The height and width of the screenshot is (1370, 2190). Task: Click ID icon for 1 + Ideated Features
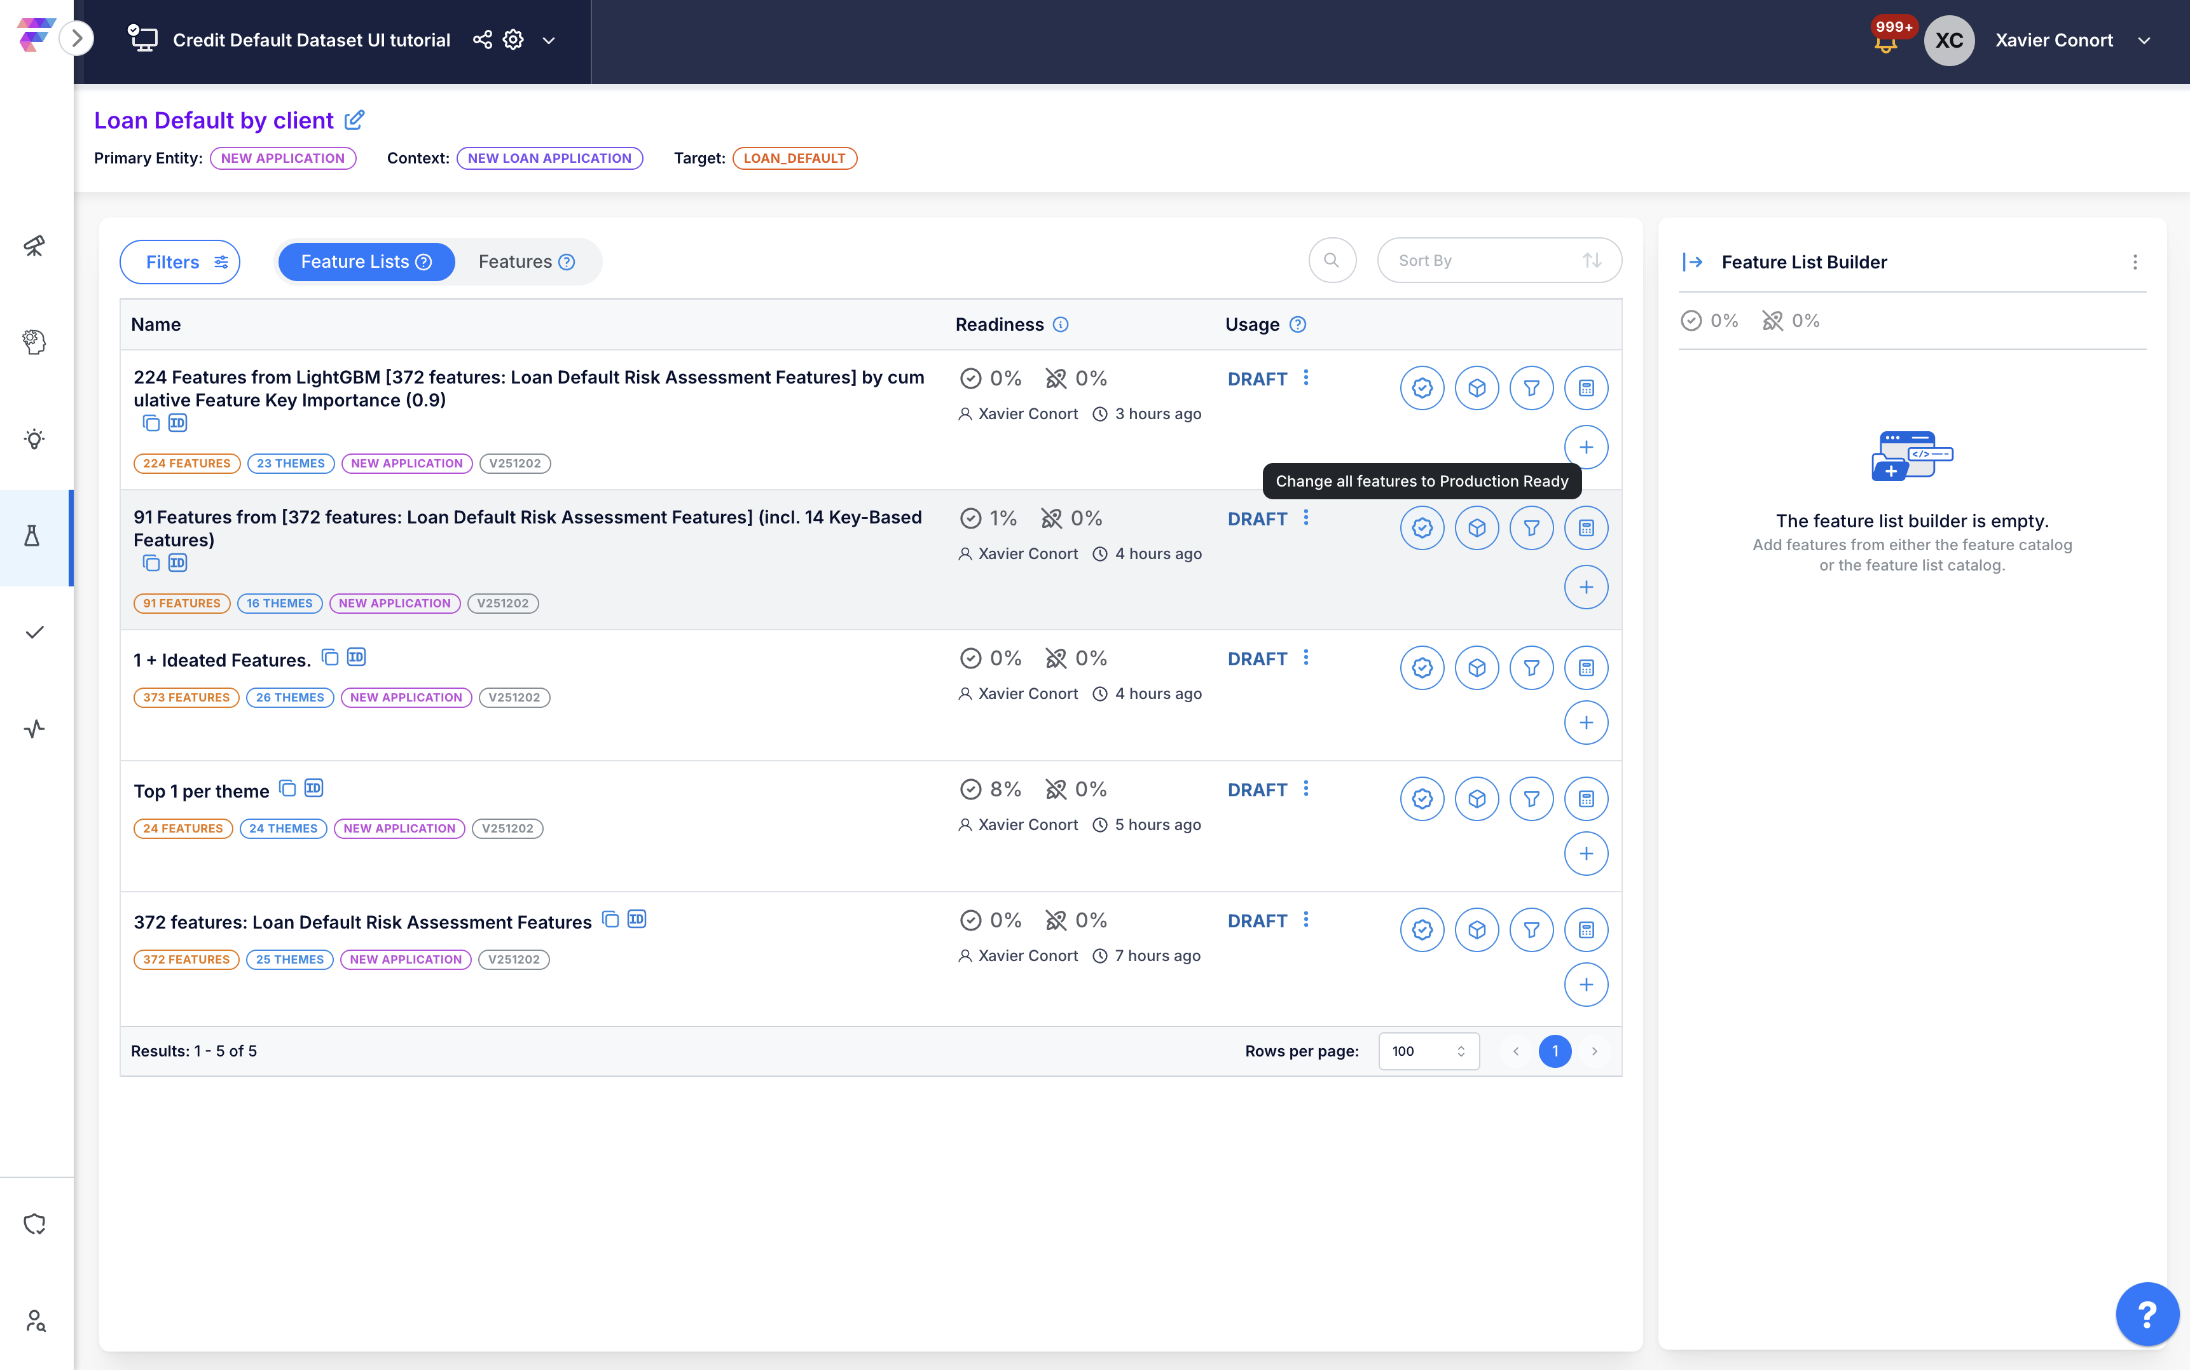tap(357, 657)
